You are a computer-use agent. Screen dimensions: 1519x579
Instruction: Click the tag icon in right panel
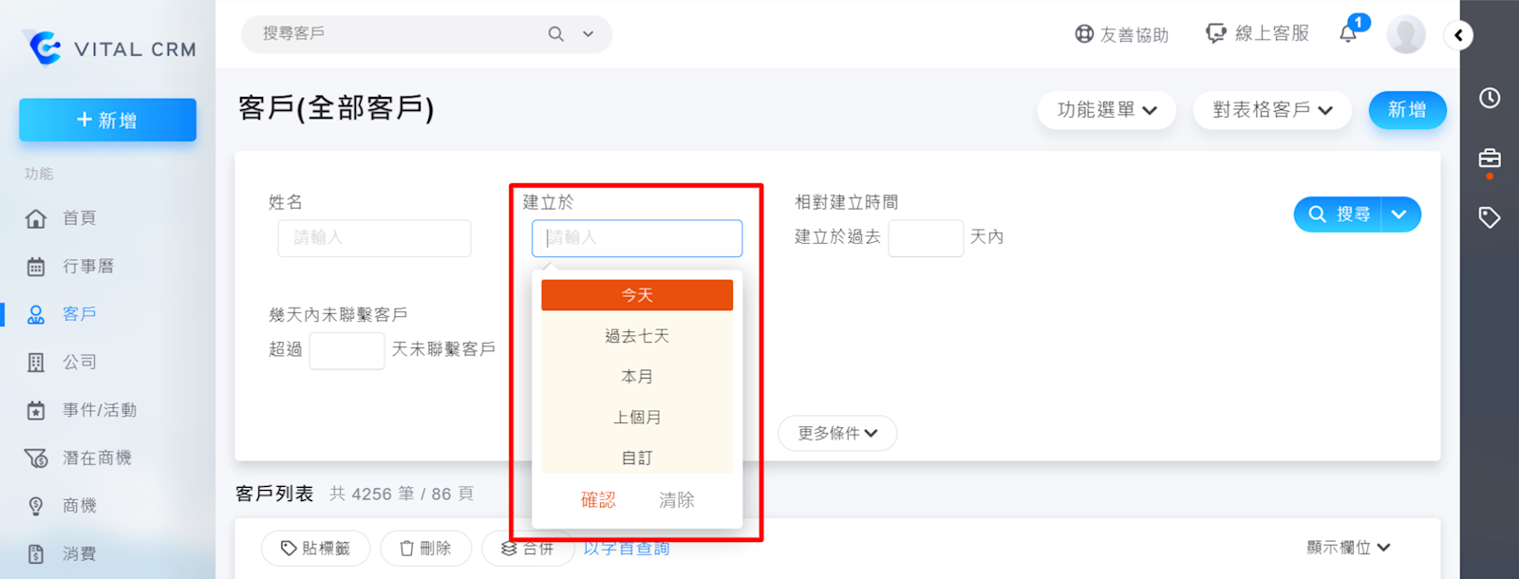click(x=1490, y=217)
